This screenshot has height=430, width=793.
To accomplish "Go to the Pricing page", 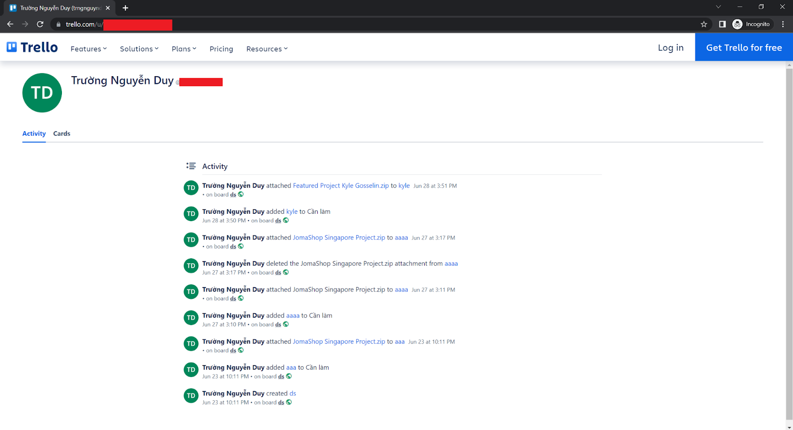I will (x=221, y=49).
